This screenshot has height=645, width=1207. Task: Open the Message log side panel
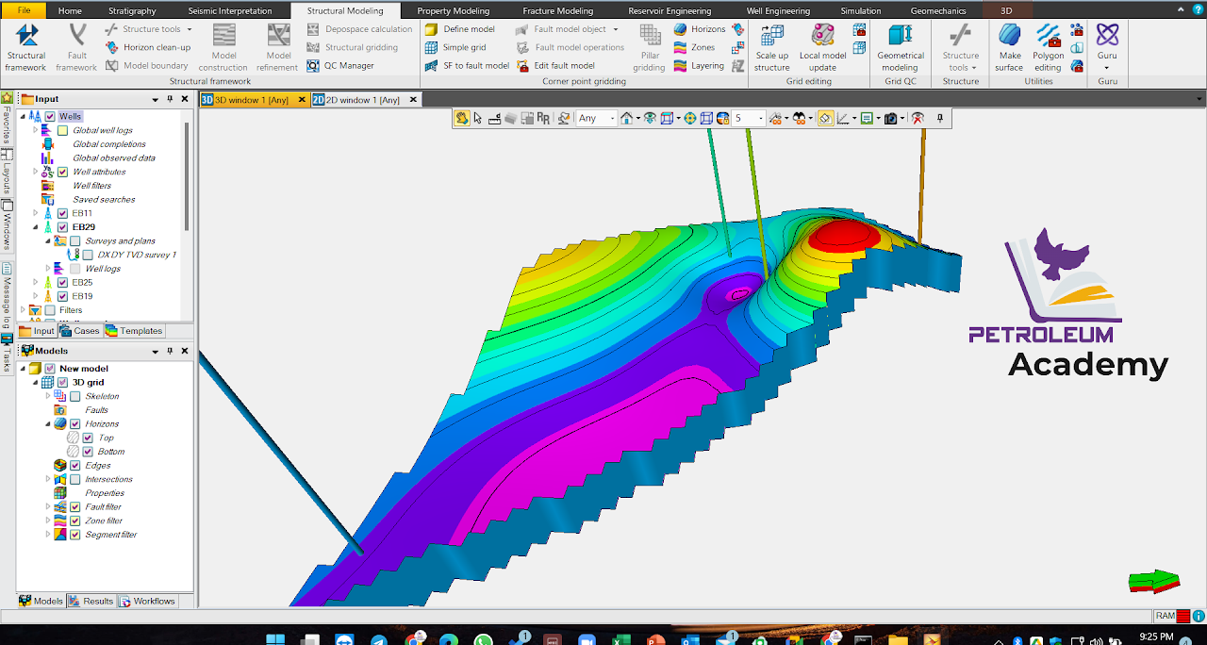click(x=6, y=297)
